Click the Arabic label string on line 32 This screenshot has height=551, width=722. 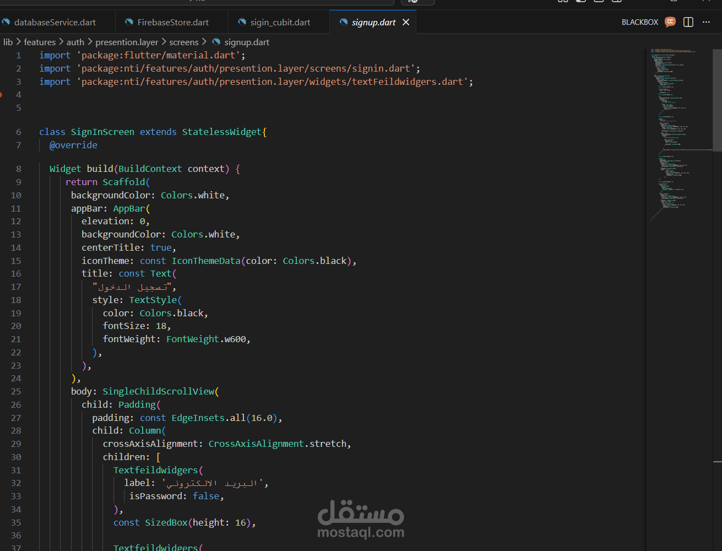[214, 483]
